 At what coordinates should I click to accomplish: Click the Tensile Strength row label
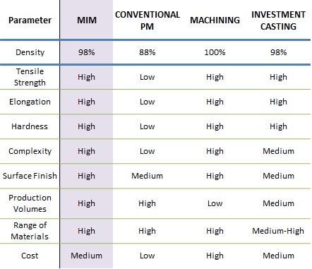click(x=30, y=77)
